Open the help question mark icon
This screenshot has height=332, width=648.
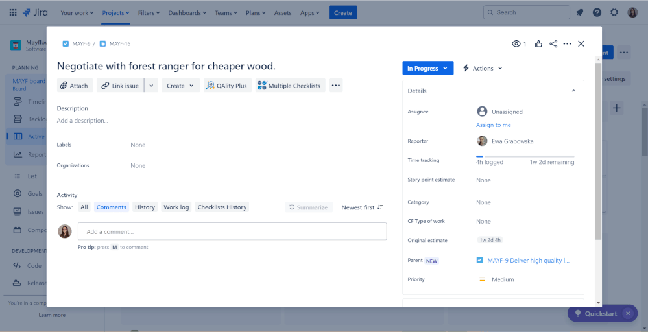click(597, 13)
